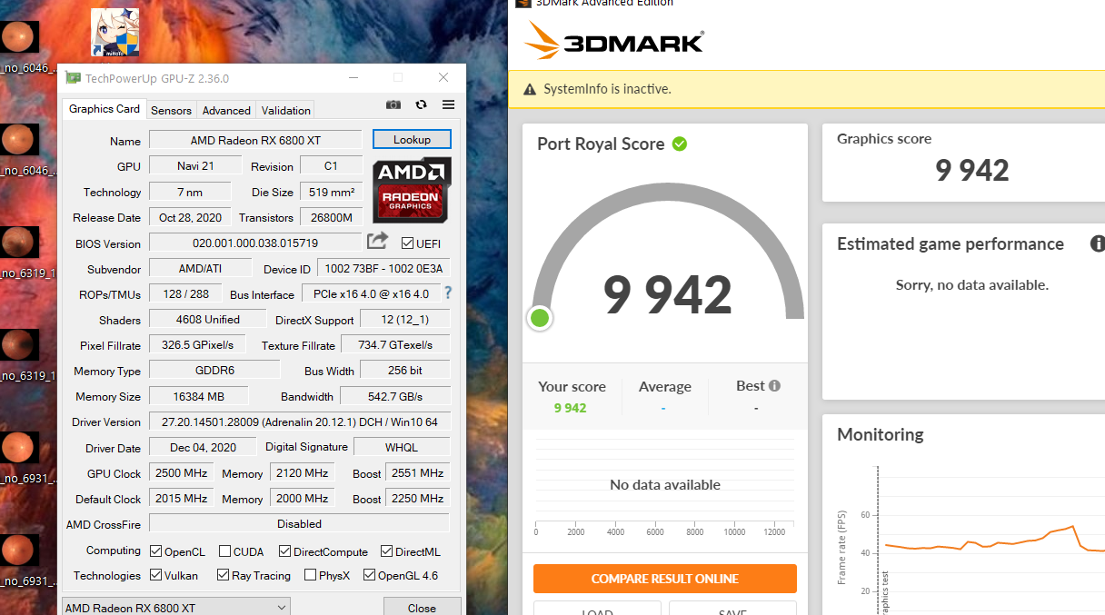Click the AMD Radeon Graphics logo

[412, 190]
